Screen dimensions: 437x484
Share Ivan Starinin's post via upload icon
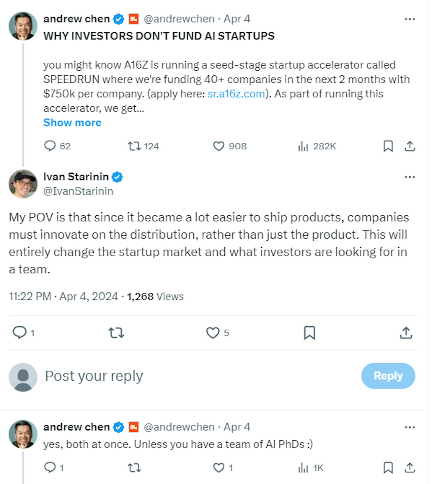pyautogui.click(x=406, y=333)
